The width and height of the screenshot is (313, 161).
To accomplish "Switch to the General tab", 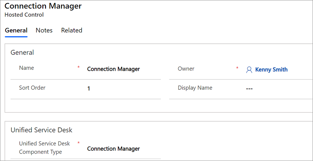I will 16,30.
